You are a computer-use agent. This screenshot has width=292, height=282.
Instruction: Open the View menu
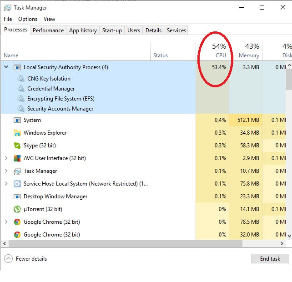pos(50,19)
